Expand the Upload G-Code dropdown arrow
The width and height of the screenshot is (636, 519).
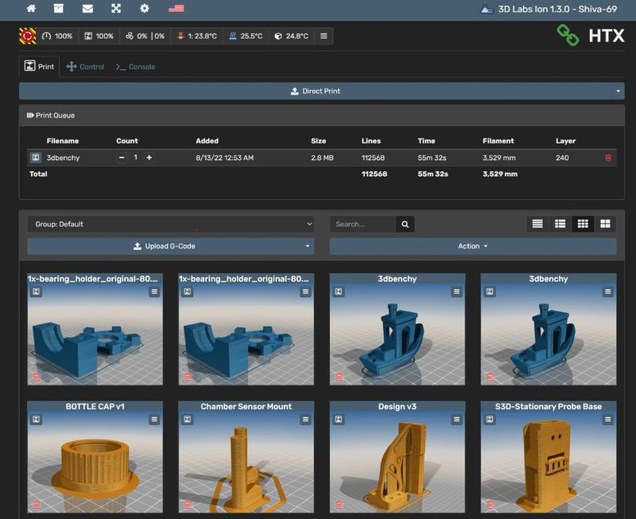308,247
